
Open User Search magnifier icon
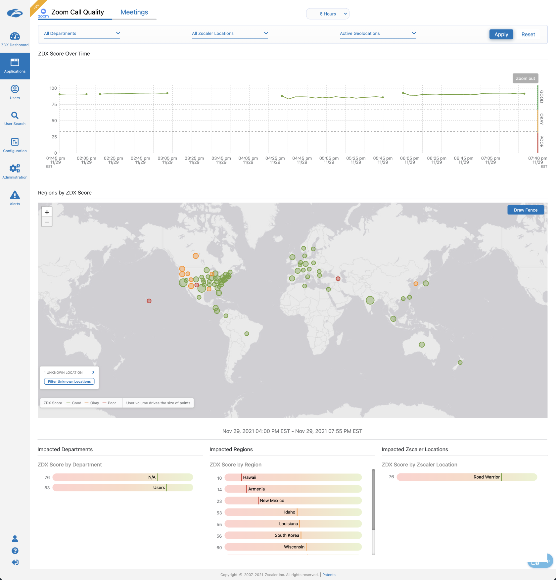tap(15, 115)
